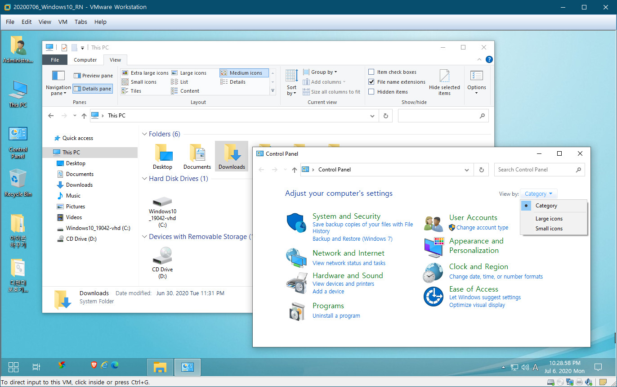Open the Administrator folder desktop icon
Image resolution: width=617 pixels, height=387 pixels.
click(18, 45)
